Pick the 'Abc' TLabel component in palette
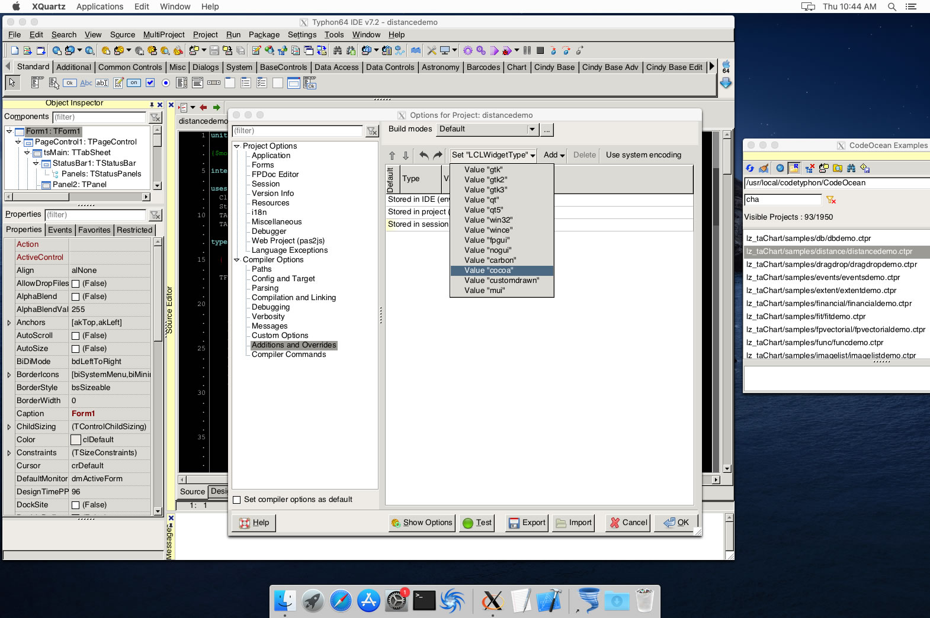930x618 pixels. click(86, 83)
